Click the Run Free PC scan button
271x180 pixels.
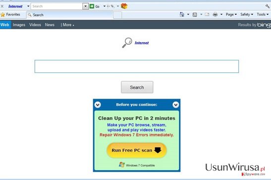coord(137,150)
